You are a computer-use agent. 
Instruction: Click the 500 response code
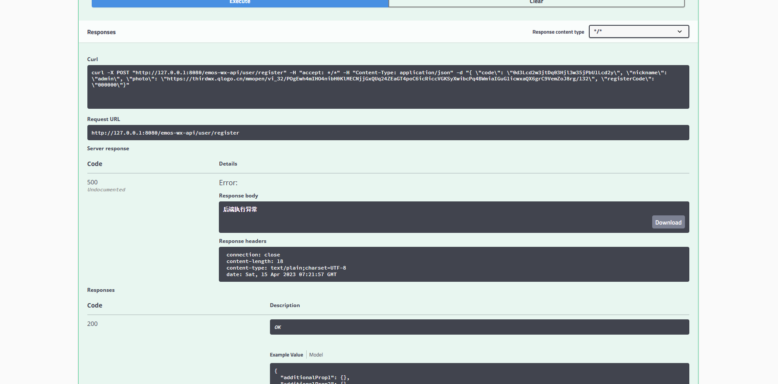click(92, 182)
